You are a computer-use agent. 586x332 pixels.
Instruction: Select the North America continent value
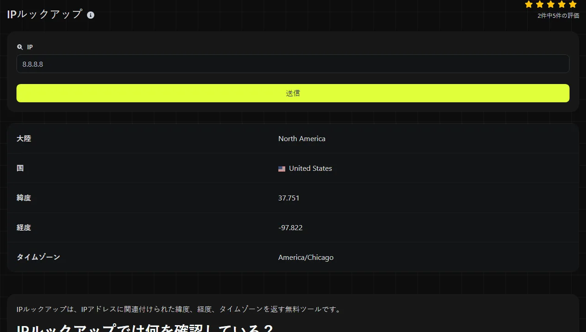click(x=302, y=139)
